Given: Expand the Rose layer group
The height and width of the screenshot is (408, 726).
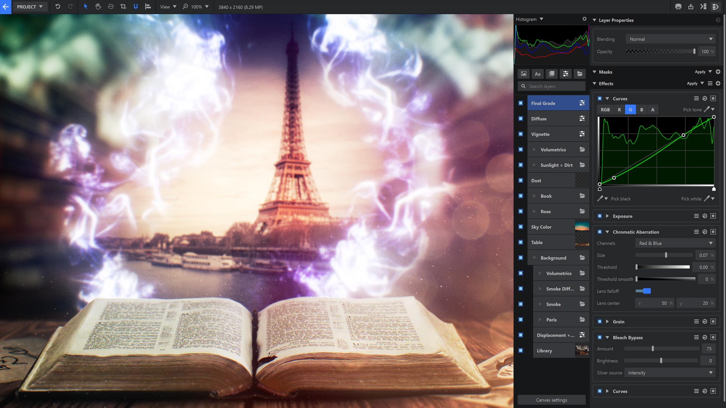Looking at the screenshot, I should 534,211.
